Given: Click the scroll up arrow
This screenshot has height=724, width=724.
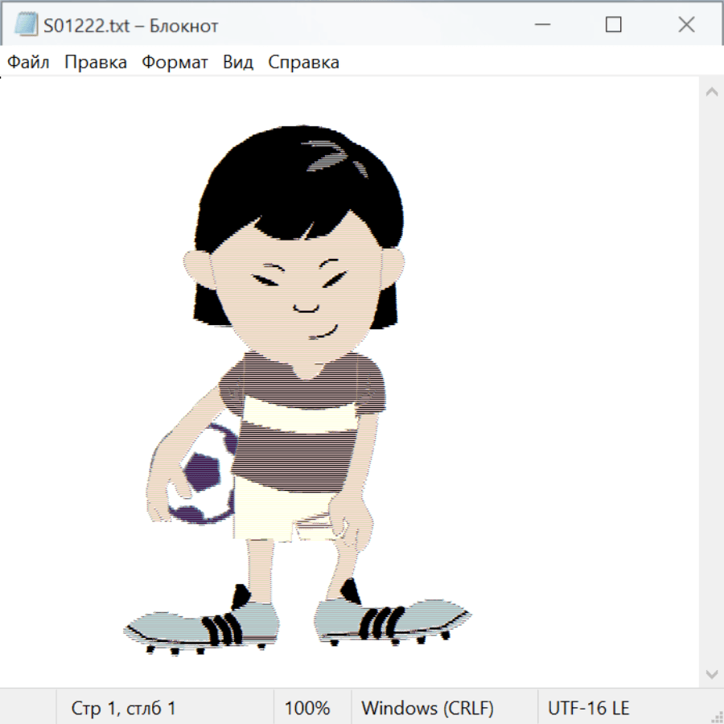Looking at the screenshot, I should point(711,92).
